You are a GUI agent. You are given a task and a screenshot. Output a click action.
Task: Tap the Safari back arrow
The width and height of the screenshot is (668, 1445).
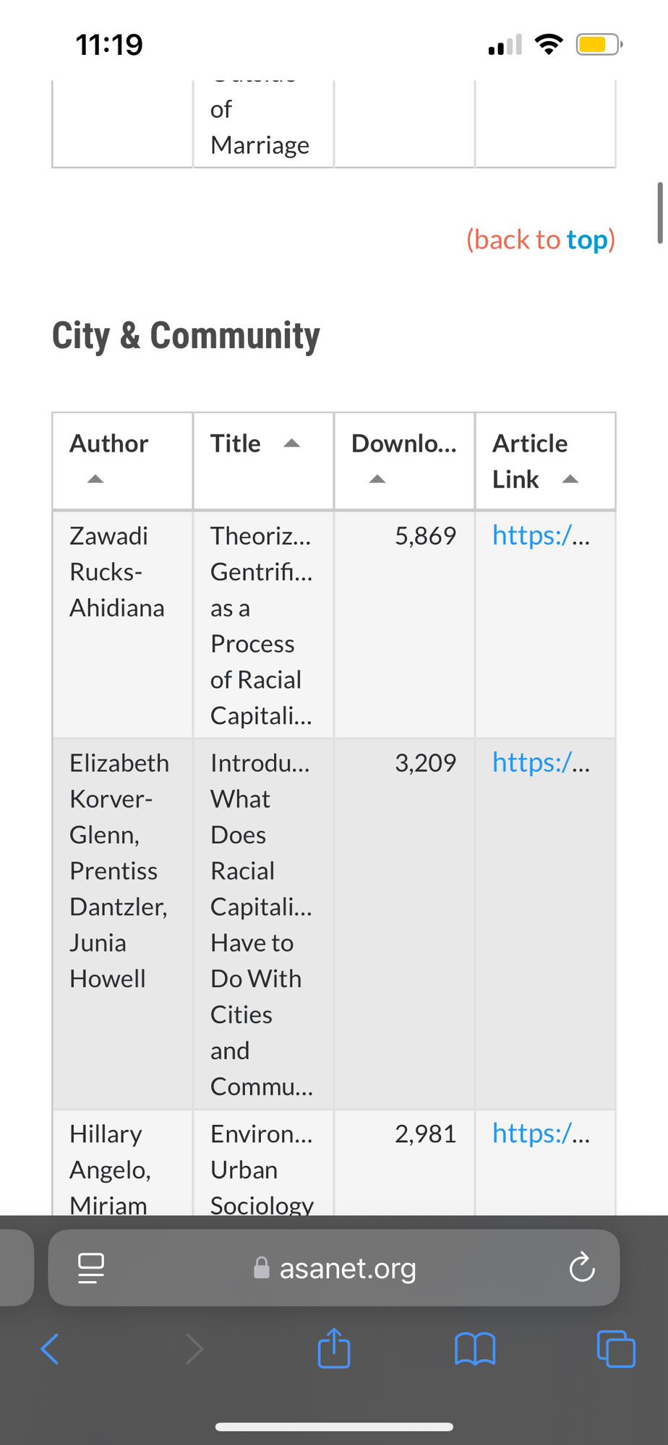tap(50, 1349)
